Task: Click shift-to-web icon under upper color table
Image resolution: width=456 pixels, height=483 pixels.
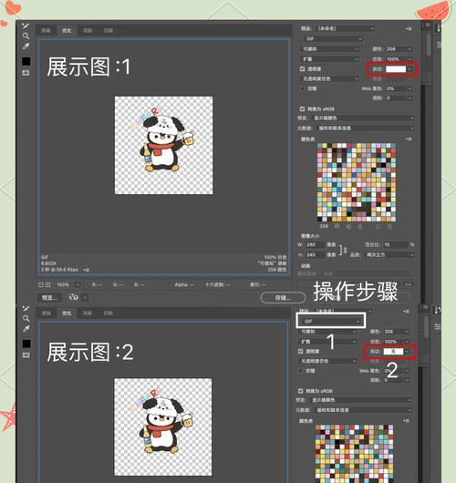Action: [348, 227]
